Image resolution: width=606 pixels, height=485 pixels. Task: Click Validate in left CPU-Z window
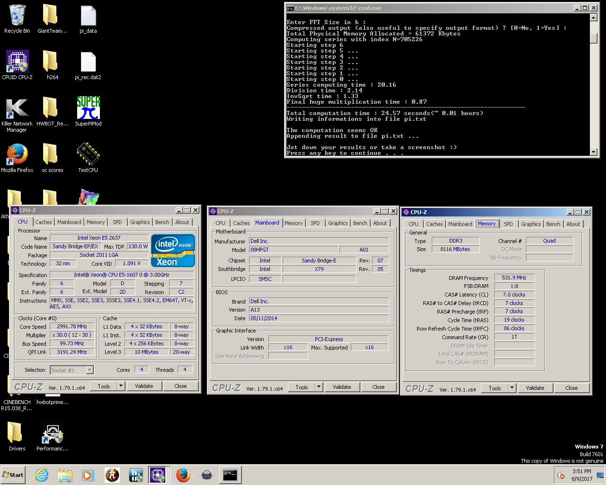pyautogui.click(x=144, y=386)
